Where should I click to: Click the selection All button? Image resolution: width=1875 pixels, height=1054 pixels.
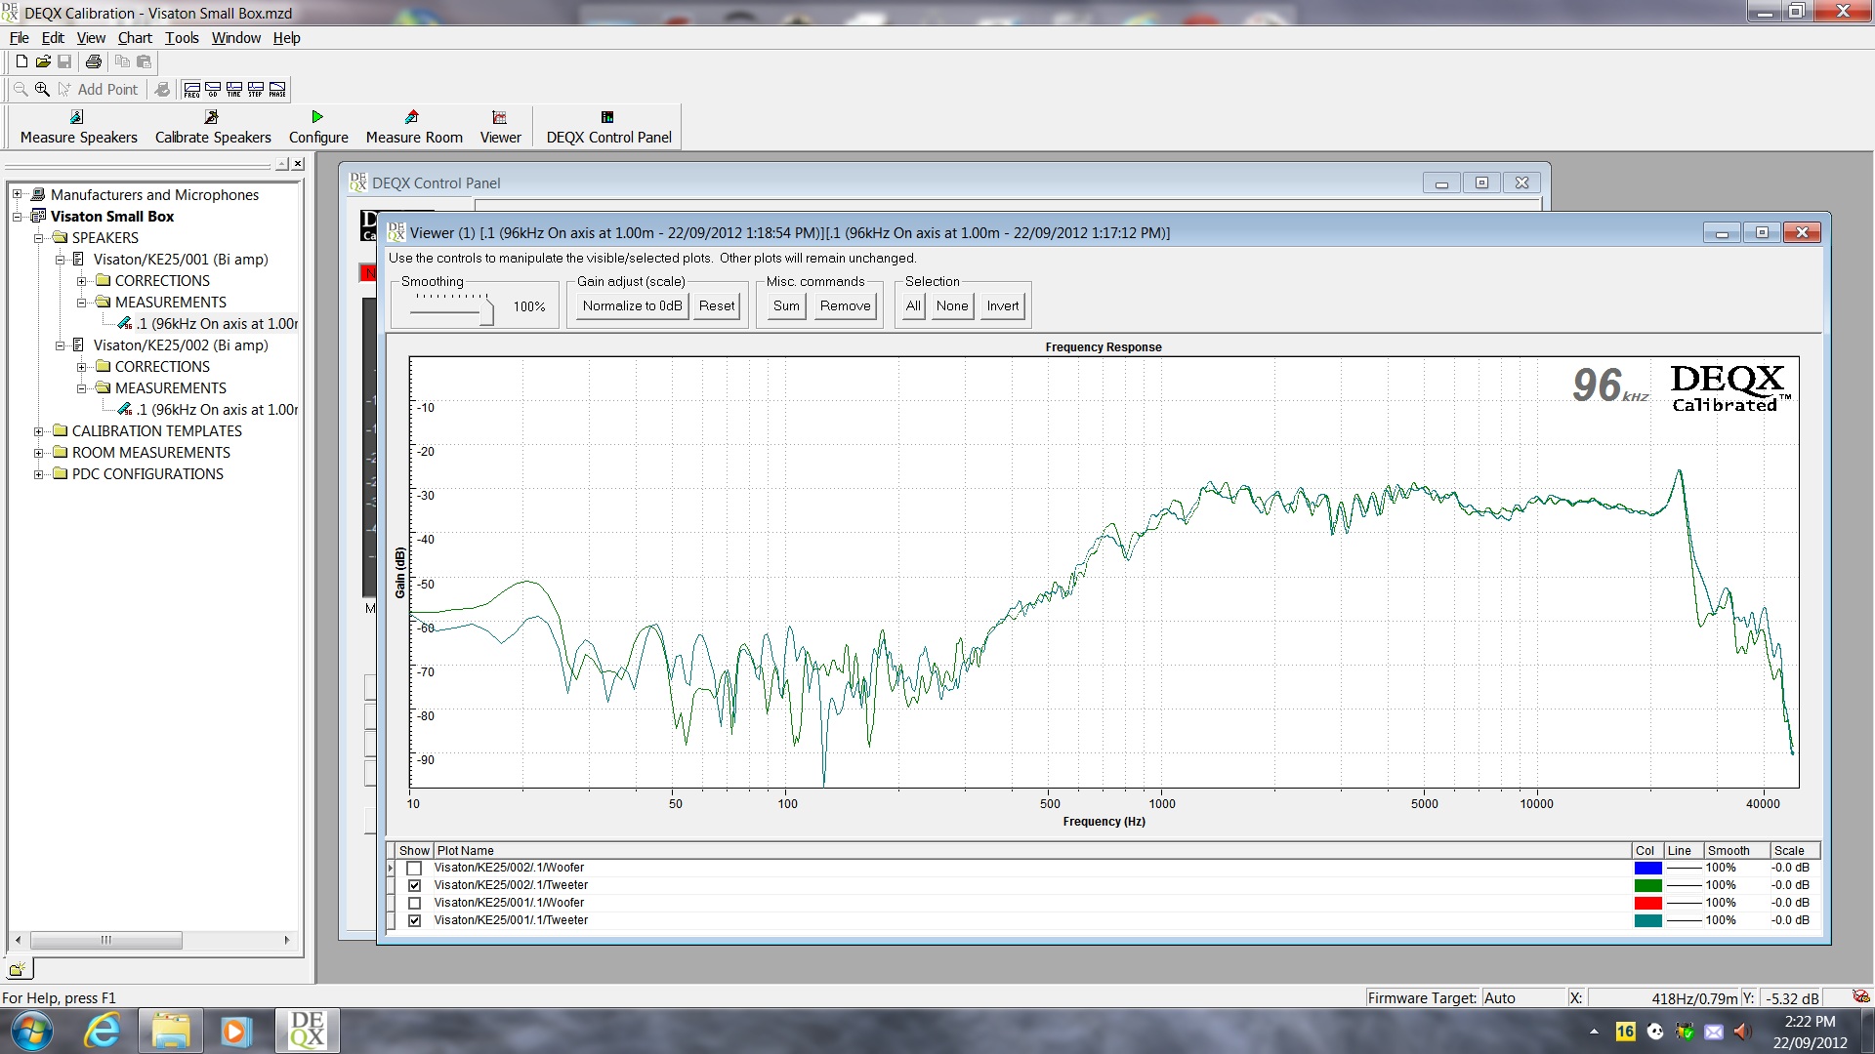coord(913,305)
